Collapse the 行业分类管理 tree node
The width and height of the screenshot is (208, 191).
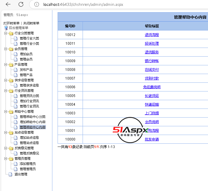6,33
